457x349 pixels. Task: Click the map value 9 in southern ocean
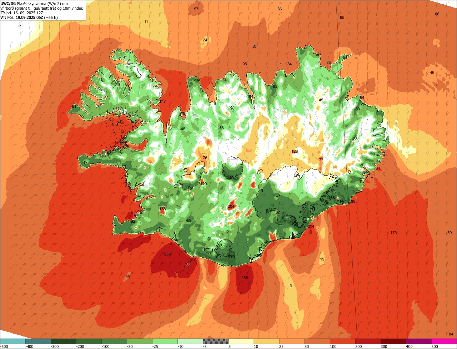(291, 285)
